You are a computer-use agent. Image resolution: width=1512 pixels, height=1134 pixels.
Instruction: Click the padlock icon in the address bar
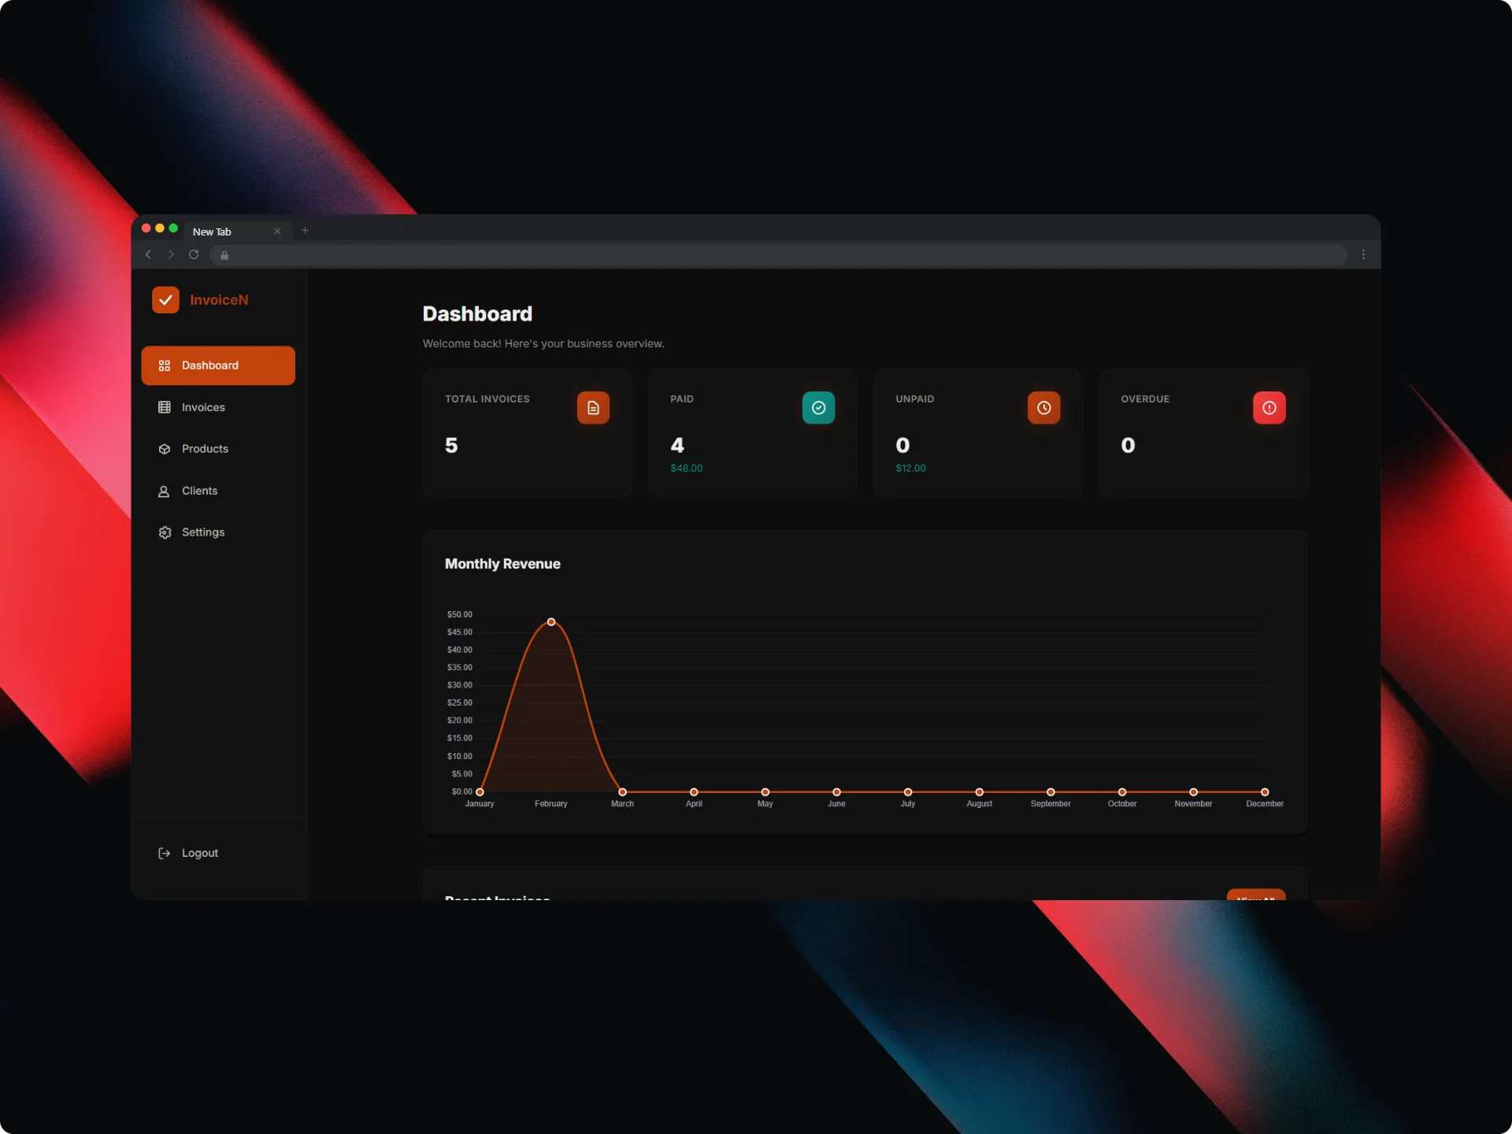point(224,255)
